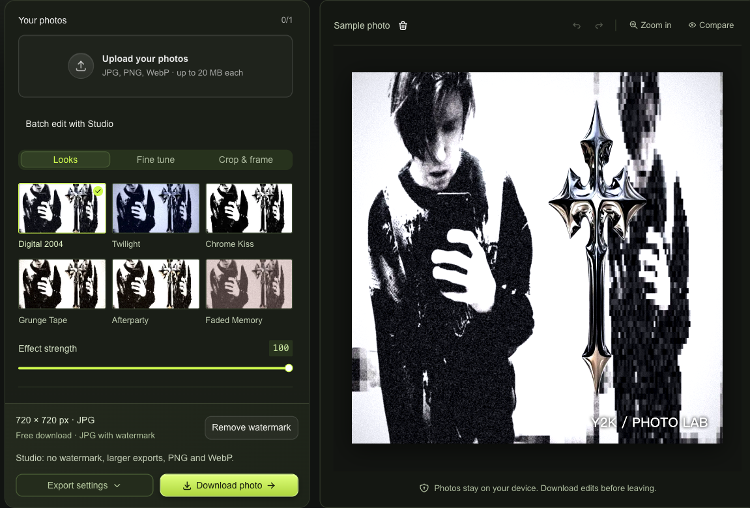Click the 'Your photos' heading
The height and width of the screenshot is (508, 750).
(42, 21)
